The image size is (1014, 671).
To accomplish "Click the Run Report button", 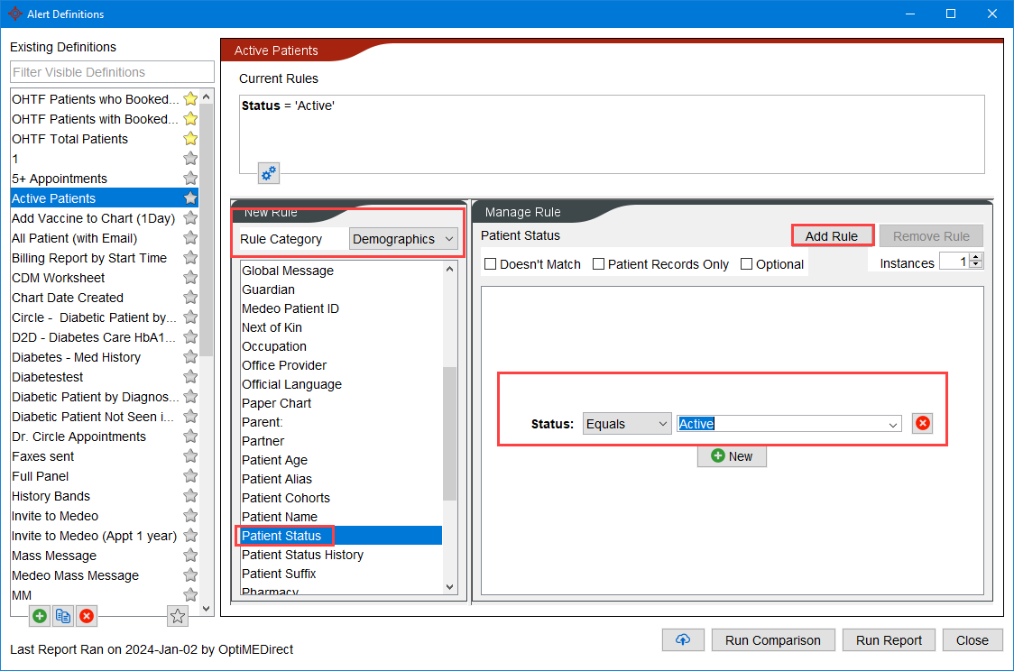I will tap(888, 639).
